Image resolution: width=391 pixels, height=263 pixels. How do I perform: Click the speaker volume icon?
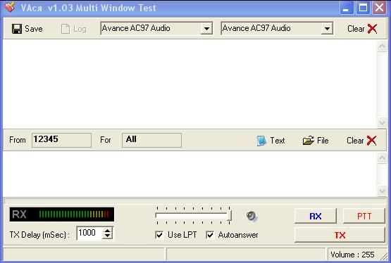coord(252,216)
